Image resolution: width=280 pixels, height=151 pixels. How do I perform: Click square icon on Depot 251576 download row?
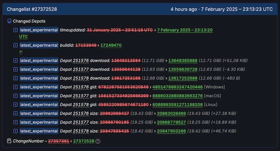(16, 61)
